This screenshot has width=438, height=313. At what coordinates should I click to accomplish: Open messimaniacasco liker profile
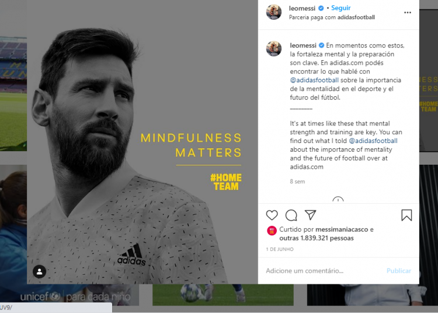(342, 229)
